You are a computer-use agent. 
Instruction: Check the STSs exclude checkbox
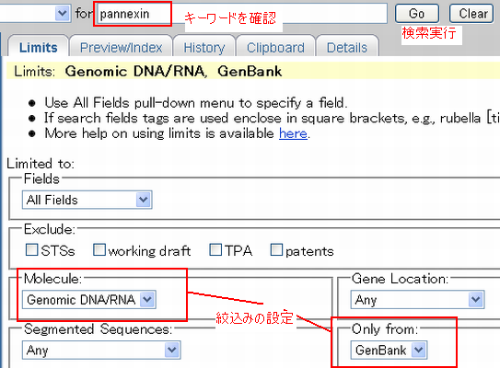31,250
